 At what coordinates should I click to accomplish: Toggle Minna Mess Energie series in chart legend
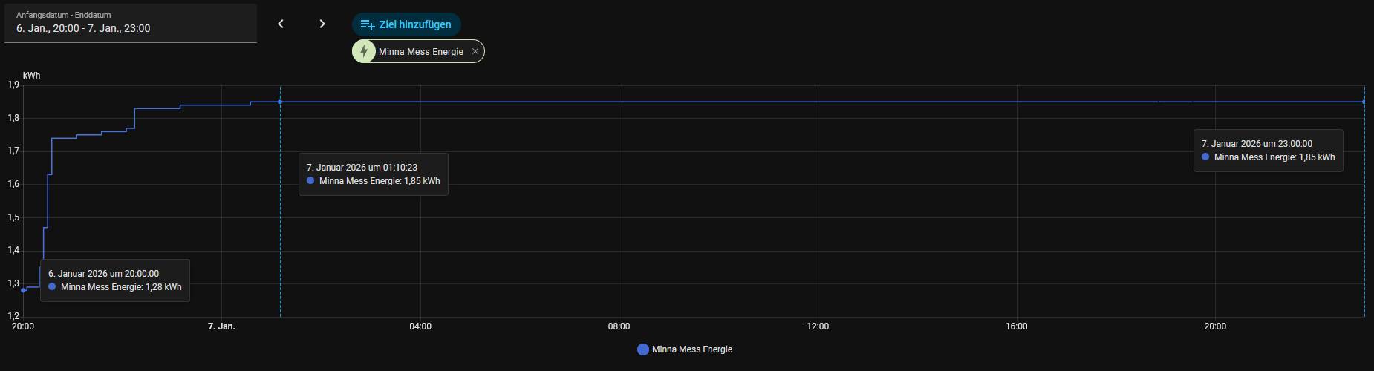tap(691, 349)
